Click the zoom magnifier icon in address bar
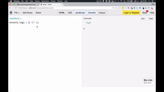 [x=113, y=8]
